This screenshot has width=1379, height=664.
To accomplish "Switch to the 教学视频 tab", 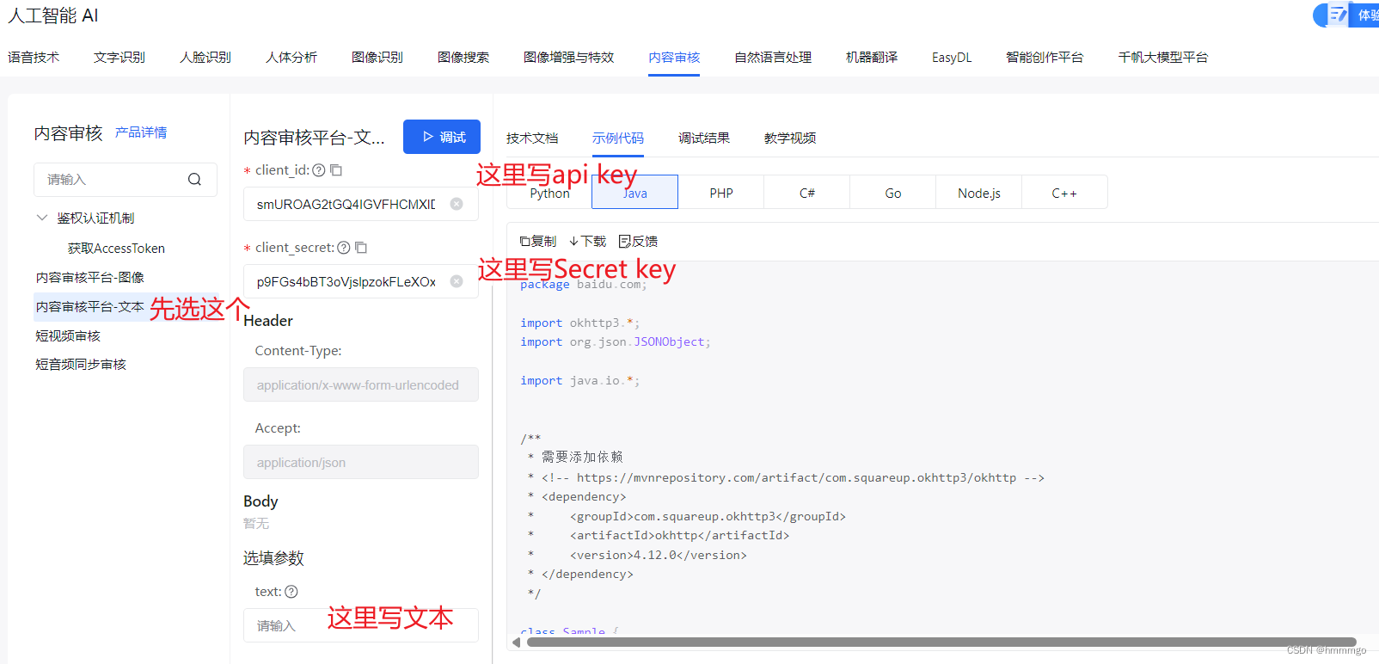I will 790,138.
